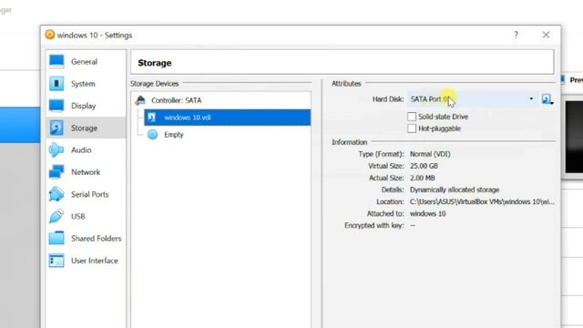The image size is (583, 328).
Task: Open Serial Ports settings
Action: click(x=86, y=194)
